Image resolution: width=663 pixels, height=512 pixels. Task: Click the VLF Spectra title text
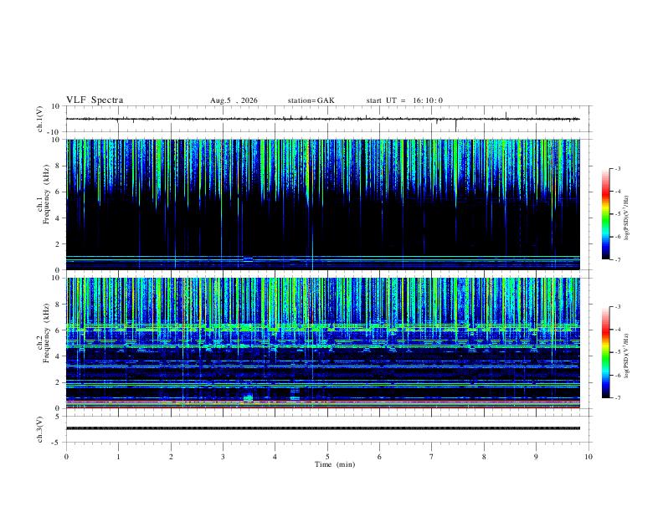point(95,100)
